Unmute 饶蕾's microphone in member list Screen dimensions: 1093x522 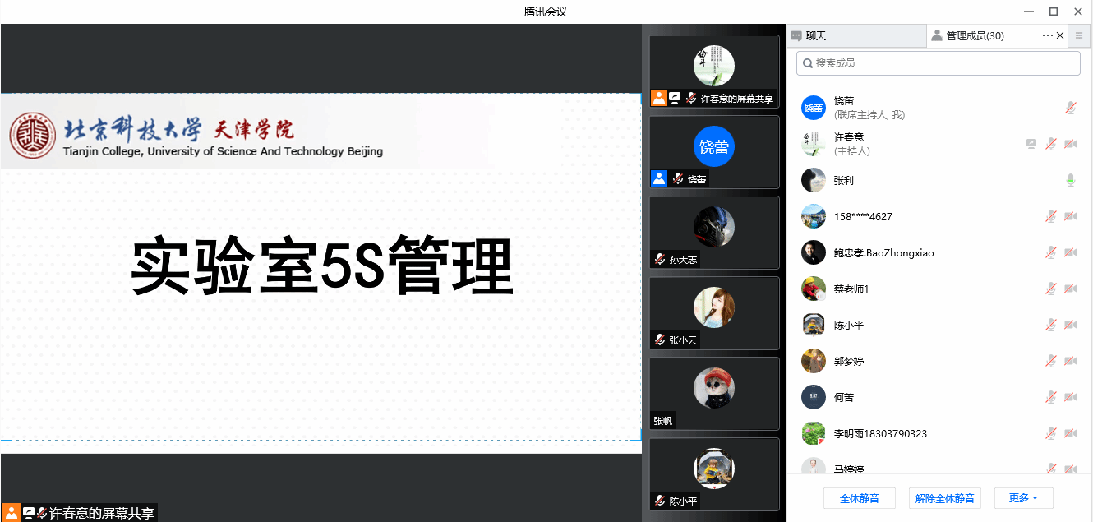click(1071, 107)
